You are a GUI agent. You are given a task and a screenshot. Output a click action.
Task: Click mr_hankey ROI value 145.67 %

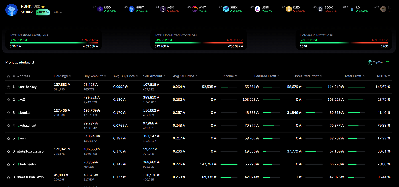click(383, 87)
